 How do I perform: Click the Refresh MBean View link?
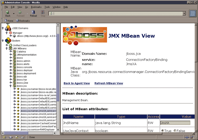(109, 83)
